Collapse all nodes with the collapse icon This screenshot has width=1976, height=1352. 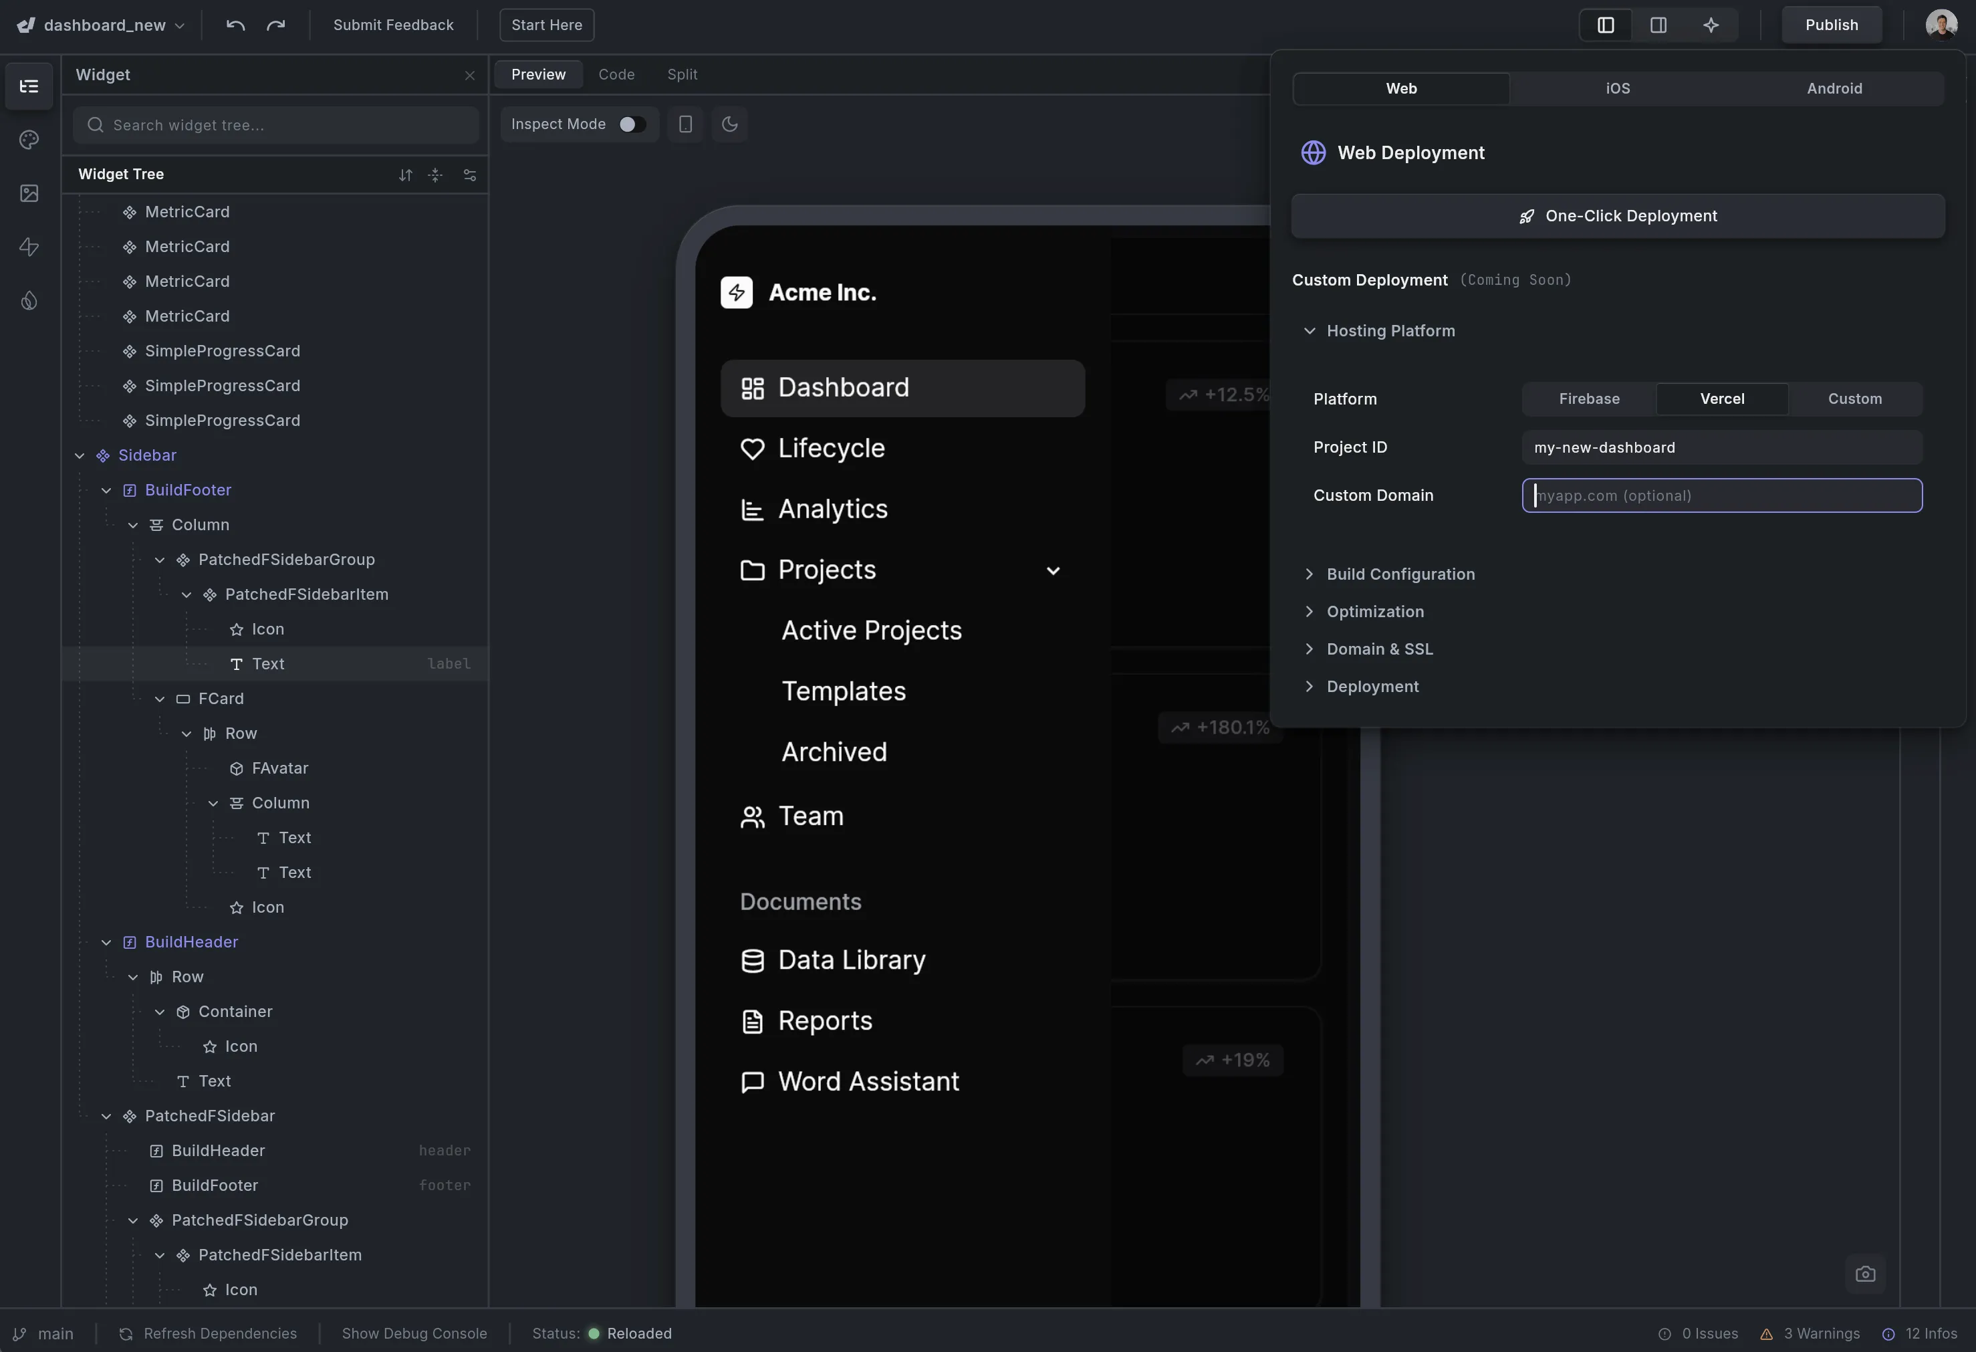pyautogui.click(x=435, y=175)
